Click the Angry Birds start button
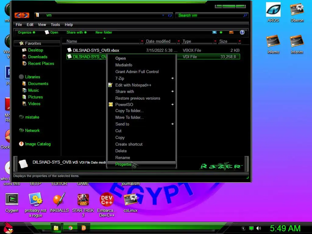This screenshot has width=312, height=234. (8, 228)
